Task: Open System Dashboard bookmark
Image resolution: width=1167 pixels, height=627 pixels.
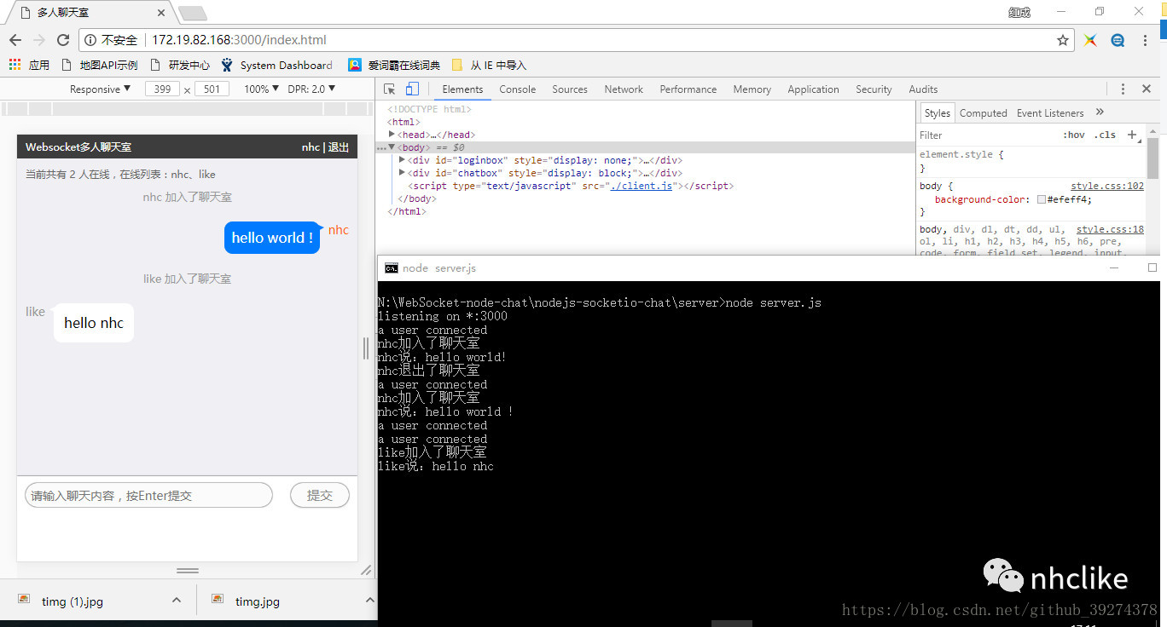Action: (x=277, y=65)
